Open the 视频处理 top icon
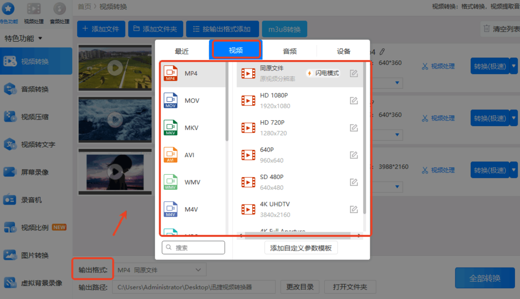Viewport: 520px width, 299px height. [x=34, y=9]
